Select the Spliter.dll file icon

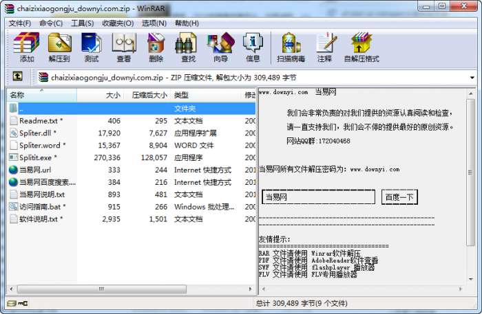[x=14, y=133]
